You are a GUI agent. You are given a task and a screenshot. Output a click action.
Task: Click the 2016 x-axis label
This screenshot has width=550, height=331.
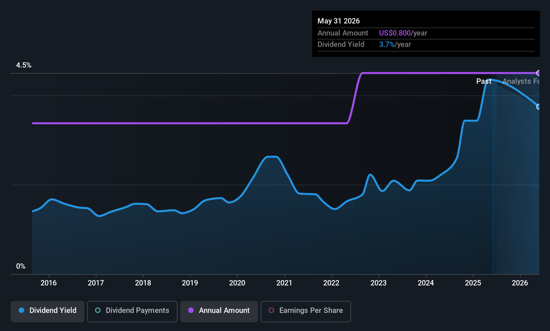49,283
